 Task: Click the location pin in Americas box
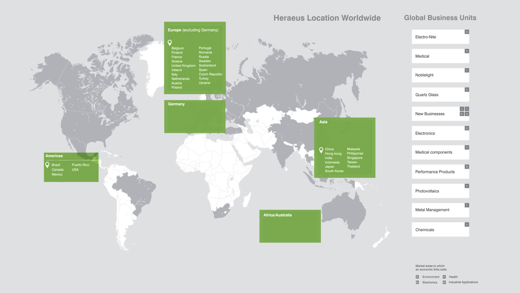pos(47,165)
